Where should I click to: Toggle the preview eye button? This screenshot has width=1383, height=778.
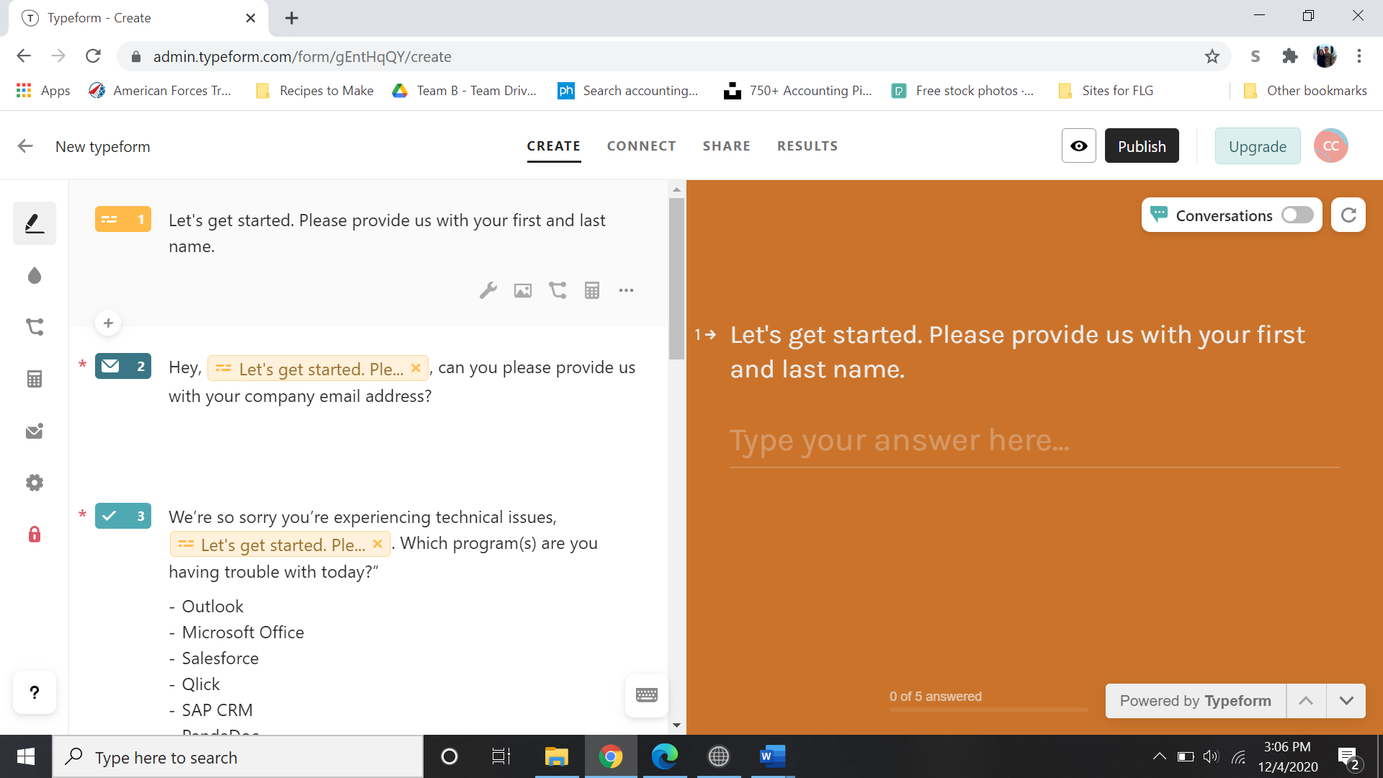(1078, 146)
